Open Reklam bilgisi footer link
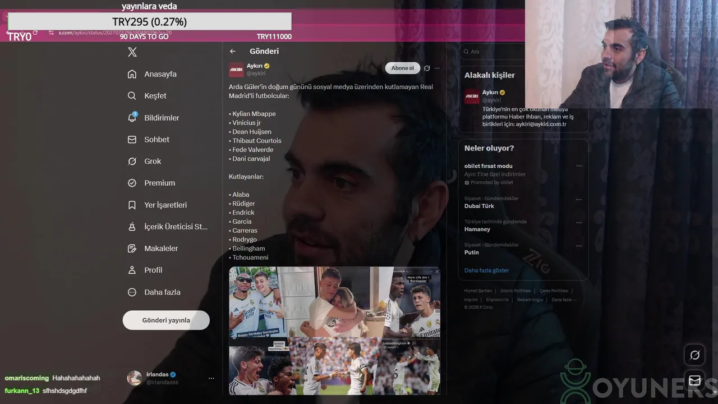Screen dimensions: 718x404 530,300
